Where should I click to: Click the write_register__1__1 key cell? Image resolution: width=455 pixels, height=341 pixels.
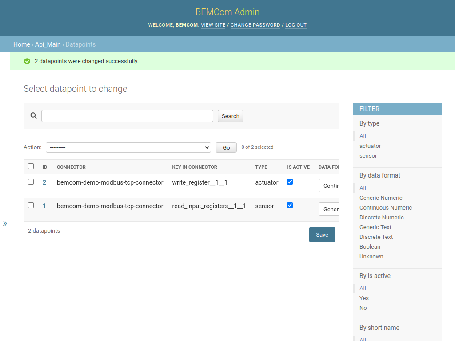point(200,182)
